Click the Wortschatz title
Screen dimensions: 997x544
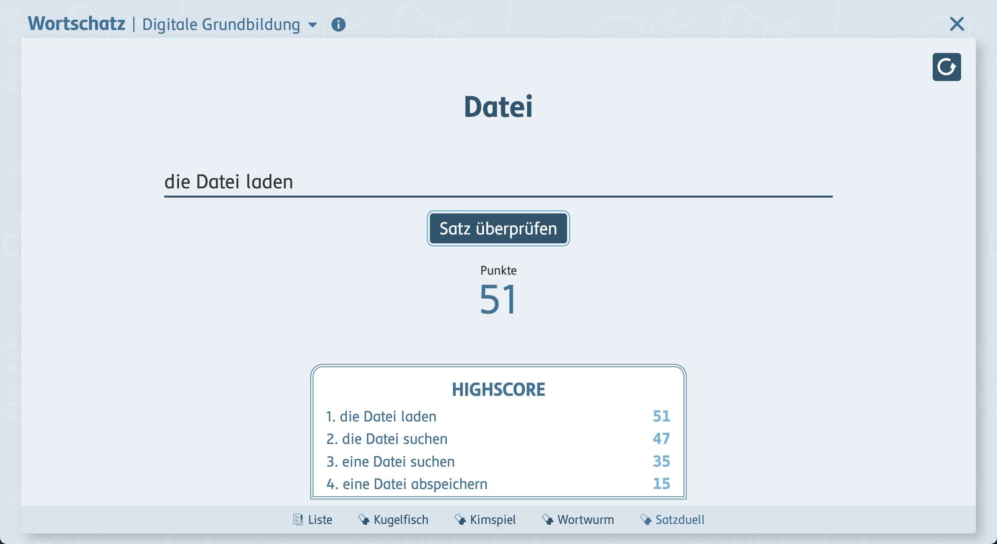pyautogui.click(x=76, y=24)
